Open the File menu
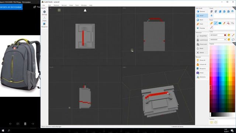This screenshot has width=236, height=133. pyautogui.click(x=44, y=5)
